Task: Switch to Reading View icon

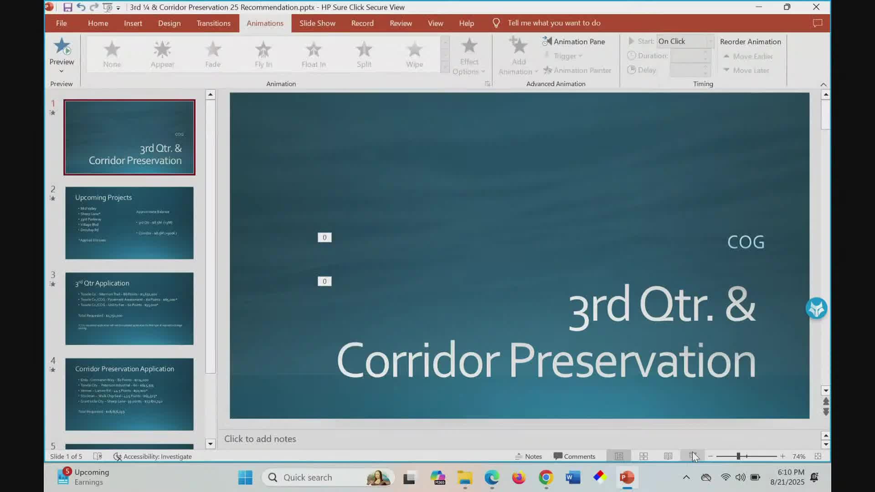Action: [668, 456]
